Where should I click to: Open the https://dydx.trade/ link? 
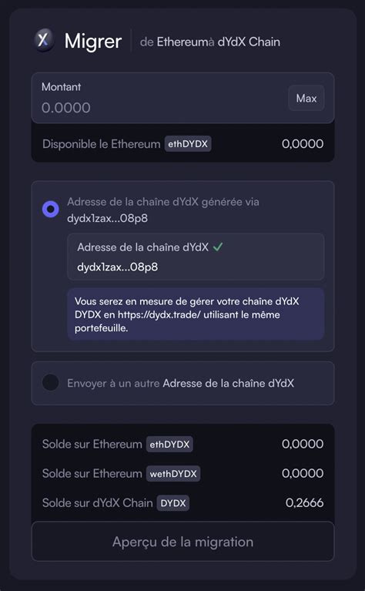pyautogui.click(x=159, y=314)
